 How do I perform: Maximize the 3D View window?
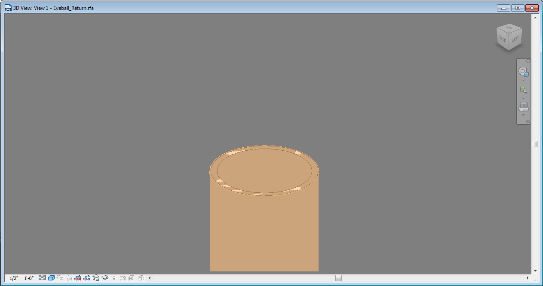point(518,8)
